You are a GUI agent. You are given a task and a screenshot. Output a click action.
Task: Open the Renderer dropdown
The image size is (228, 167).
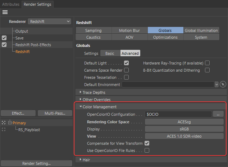point(50,22)
